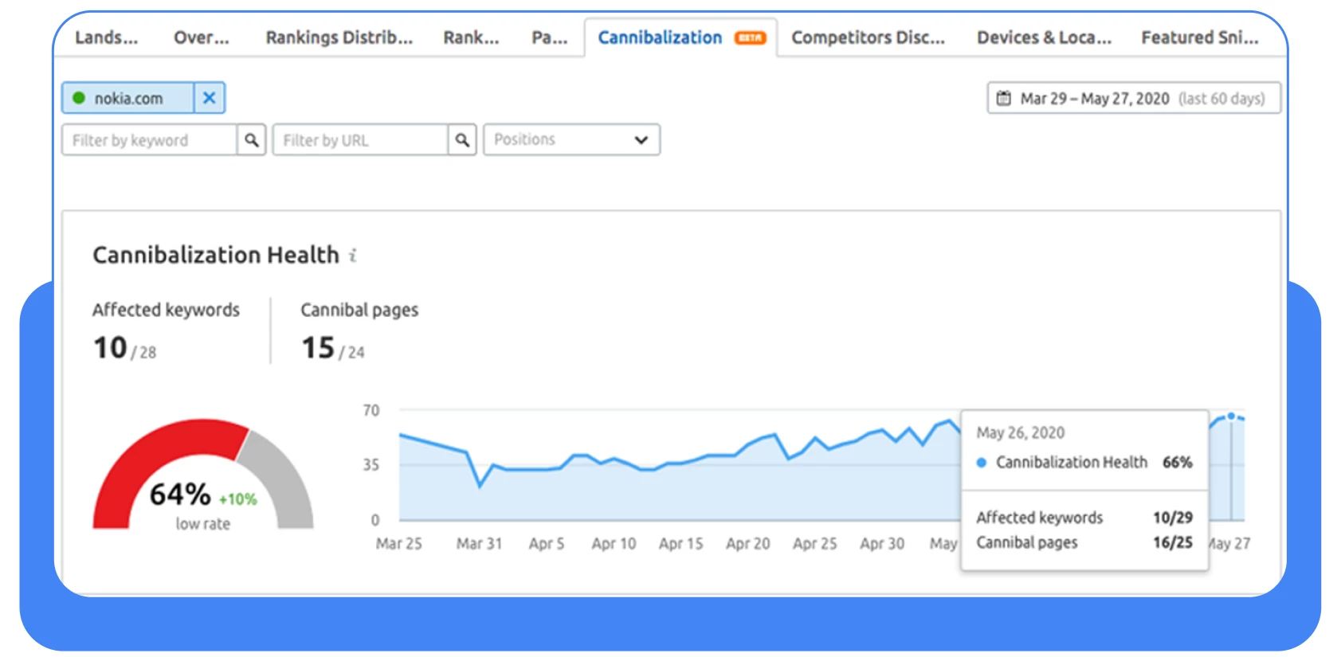Click the Apr 15 axis label
The image size is (1341, 657).
point(680,544)
